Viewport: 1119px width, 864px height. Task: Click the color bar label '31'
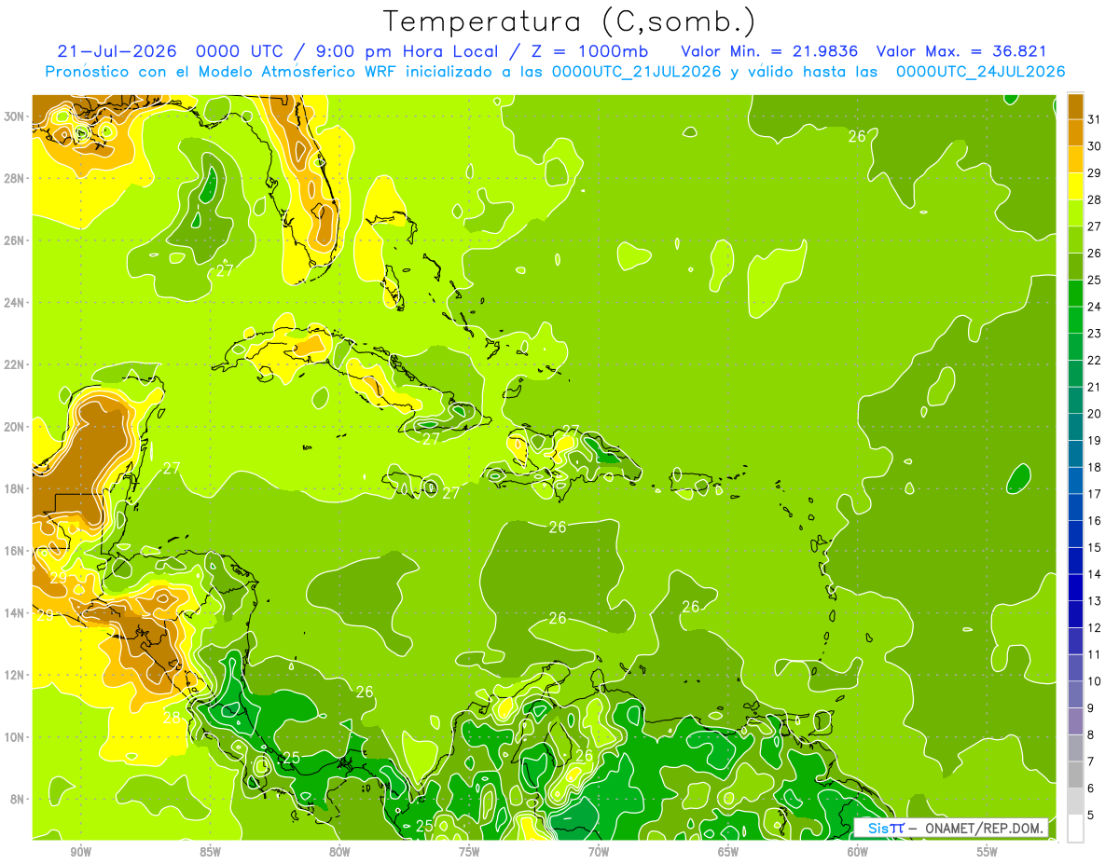[1095, 119]
